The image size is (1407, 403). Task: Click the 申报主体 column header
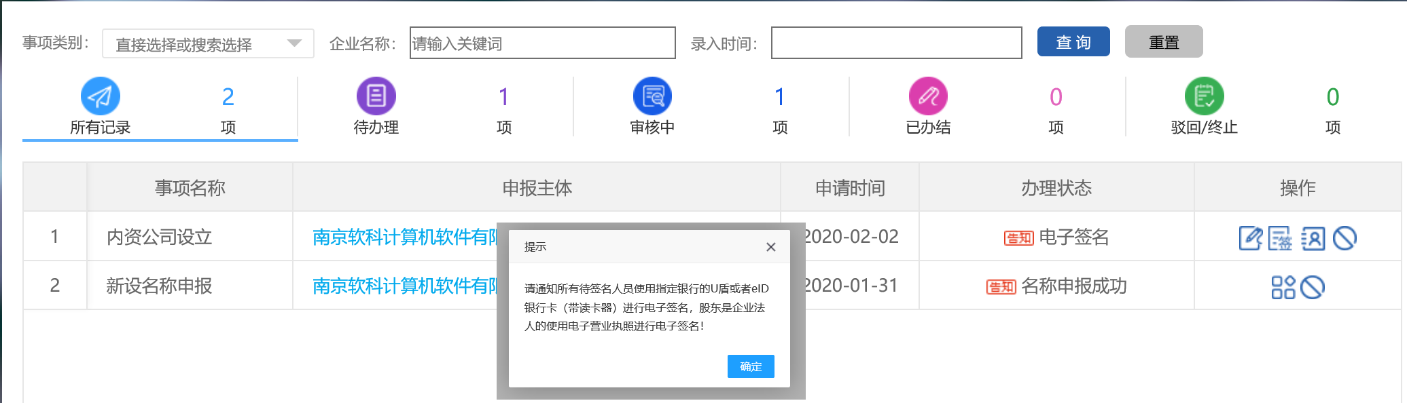[537, 188]
